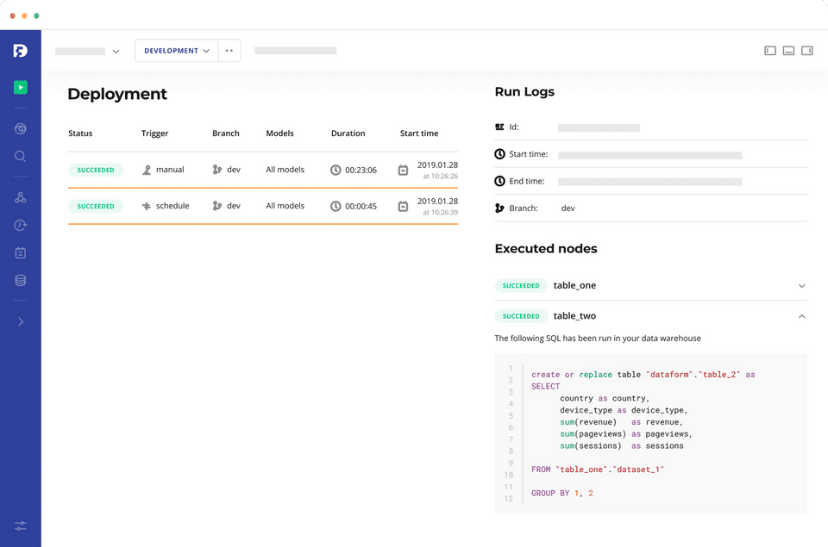Collapse the table_two executed node
This screenshot has width=828, height=547.
801,316
